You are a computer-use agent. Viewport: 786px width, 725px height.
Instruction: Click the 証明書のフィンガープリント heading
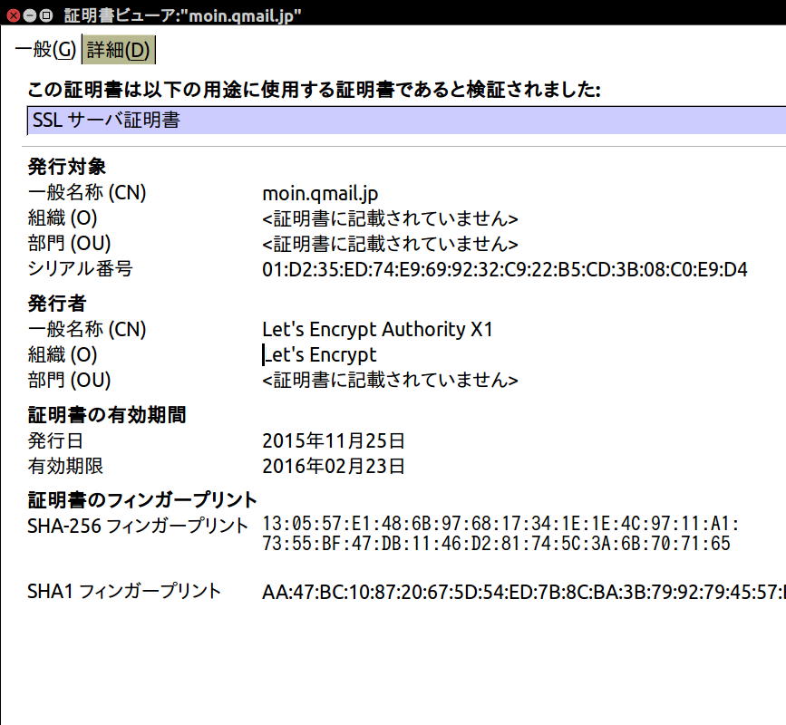click(x=142, y=500)
